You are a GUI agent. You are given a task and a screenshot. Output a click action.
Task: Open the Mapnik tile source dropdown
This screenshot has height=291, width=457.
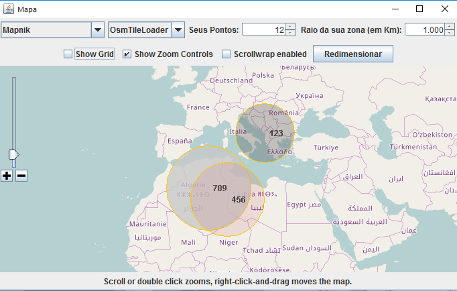(98, 30)
